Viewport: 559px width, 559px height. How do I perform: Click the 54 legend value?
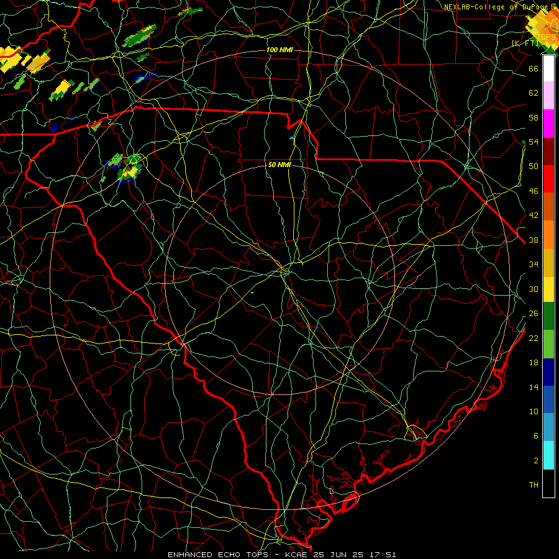(534, 142)
